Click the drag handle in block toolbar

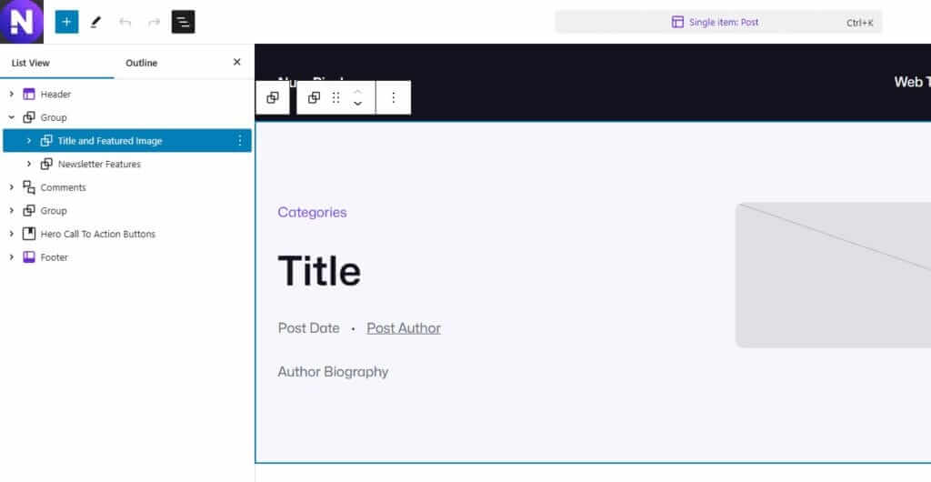335,98
